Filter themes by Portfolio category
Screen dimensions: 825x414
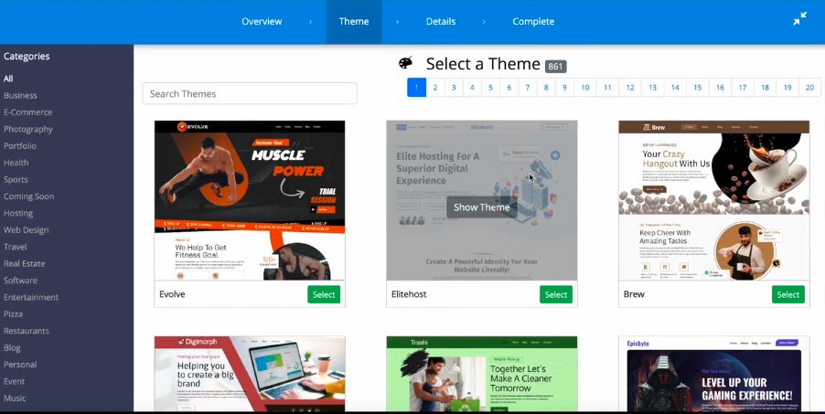tap(20, 145)
